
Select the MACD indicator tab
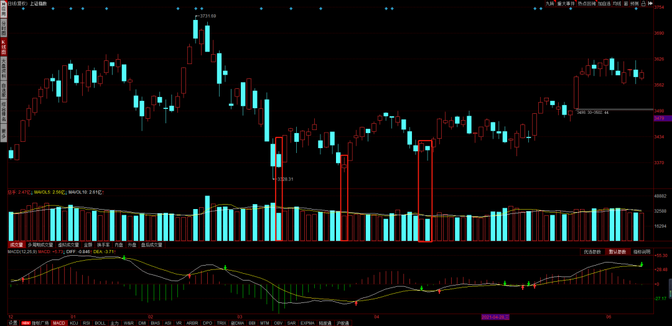coord(59,323)
